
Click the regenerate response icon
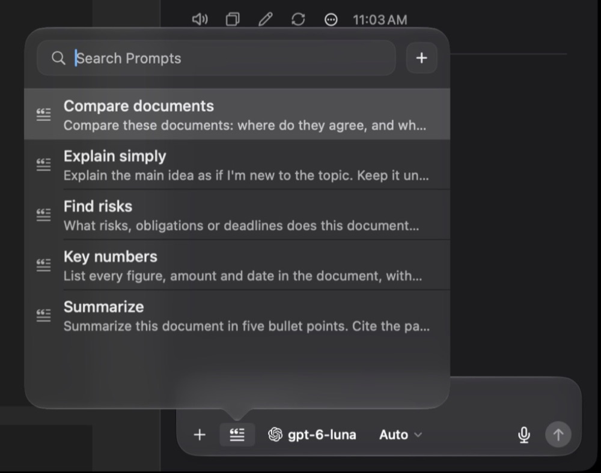coord(298,19)
